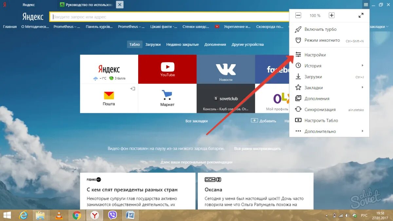Click the Windows Start button

point(7,215)
